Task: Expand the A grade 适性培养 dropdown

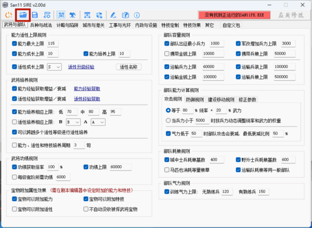Action: [x=98, y=122]
